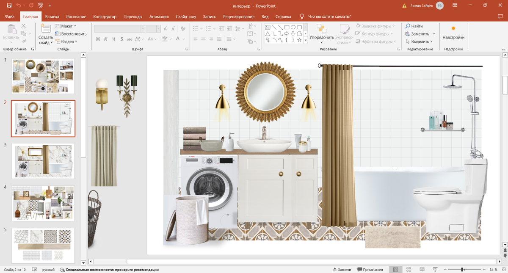
Task: Restore slide layout with Восстановить
Action: click(x=71, y=34)
